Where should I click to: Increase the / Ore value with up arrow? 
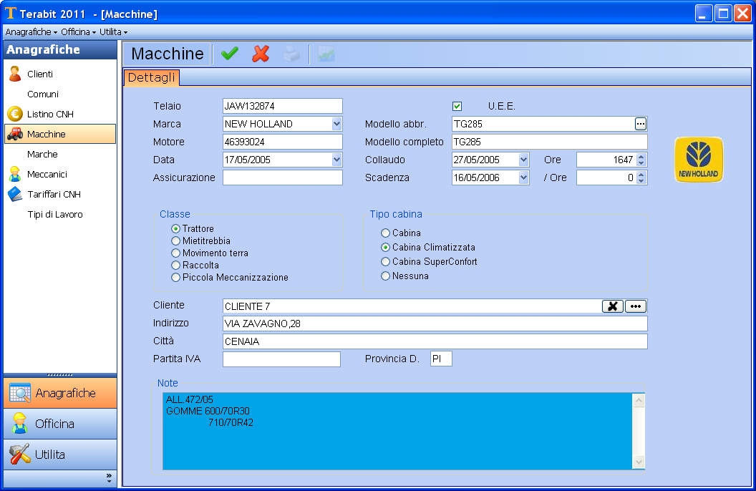click(x=641, y=174)
